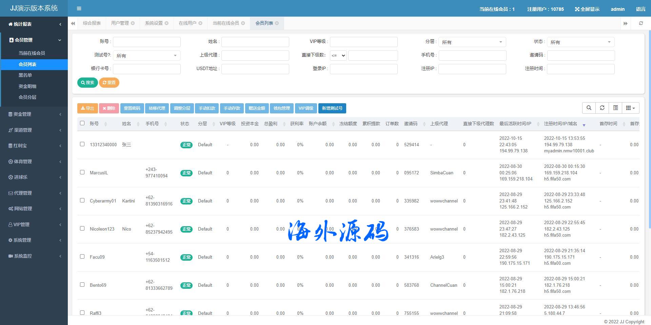Click the hamburger menu toggle icon
Screen dimensions: 651x325
coord(79,8)
